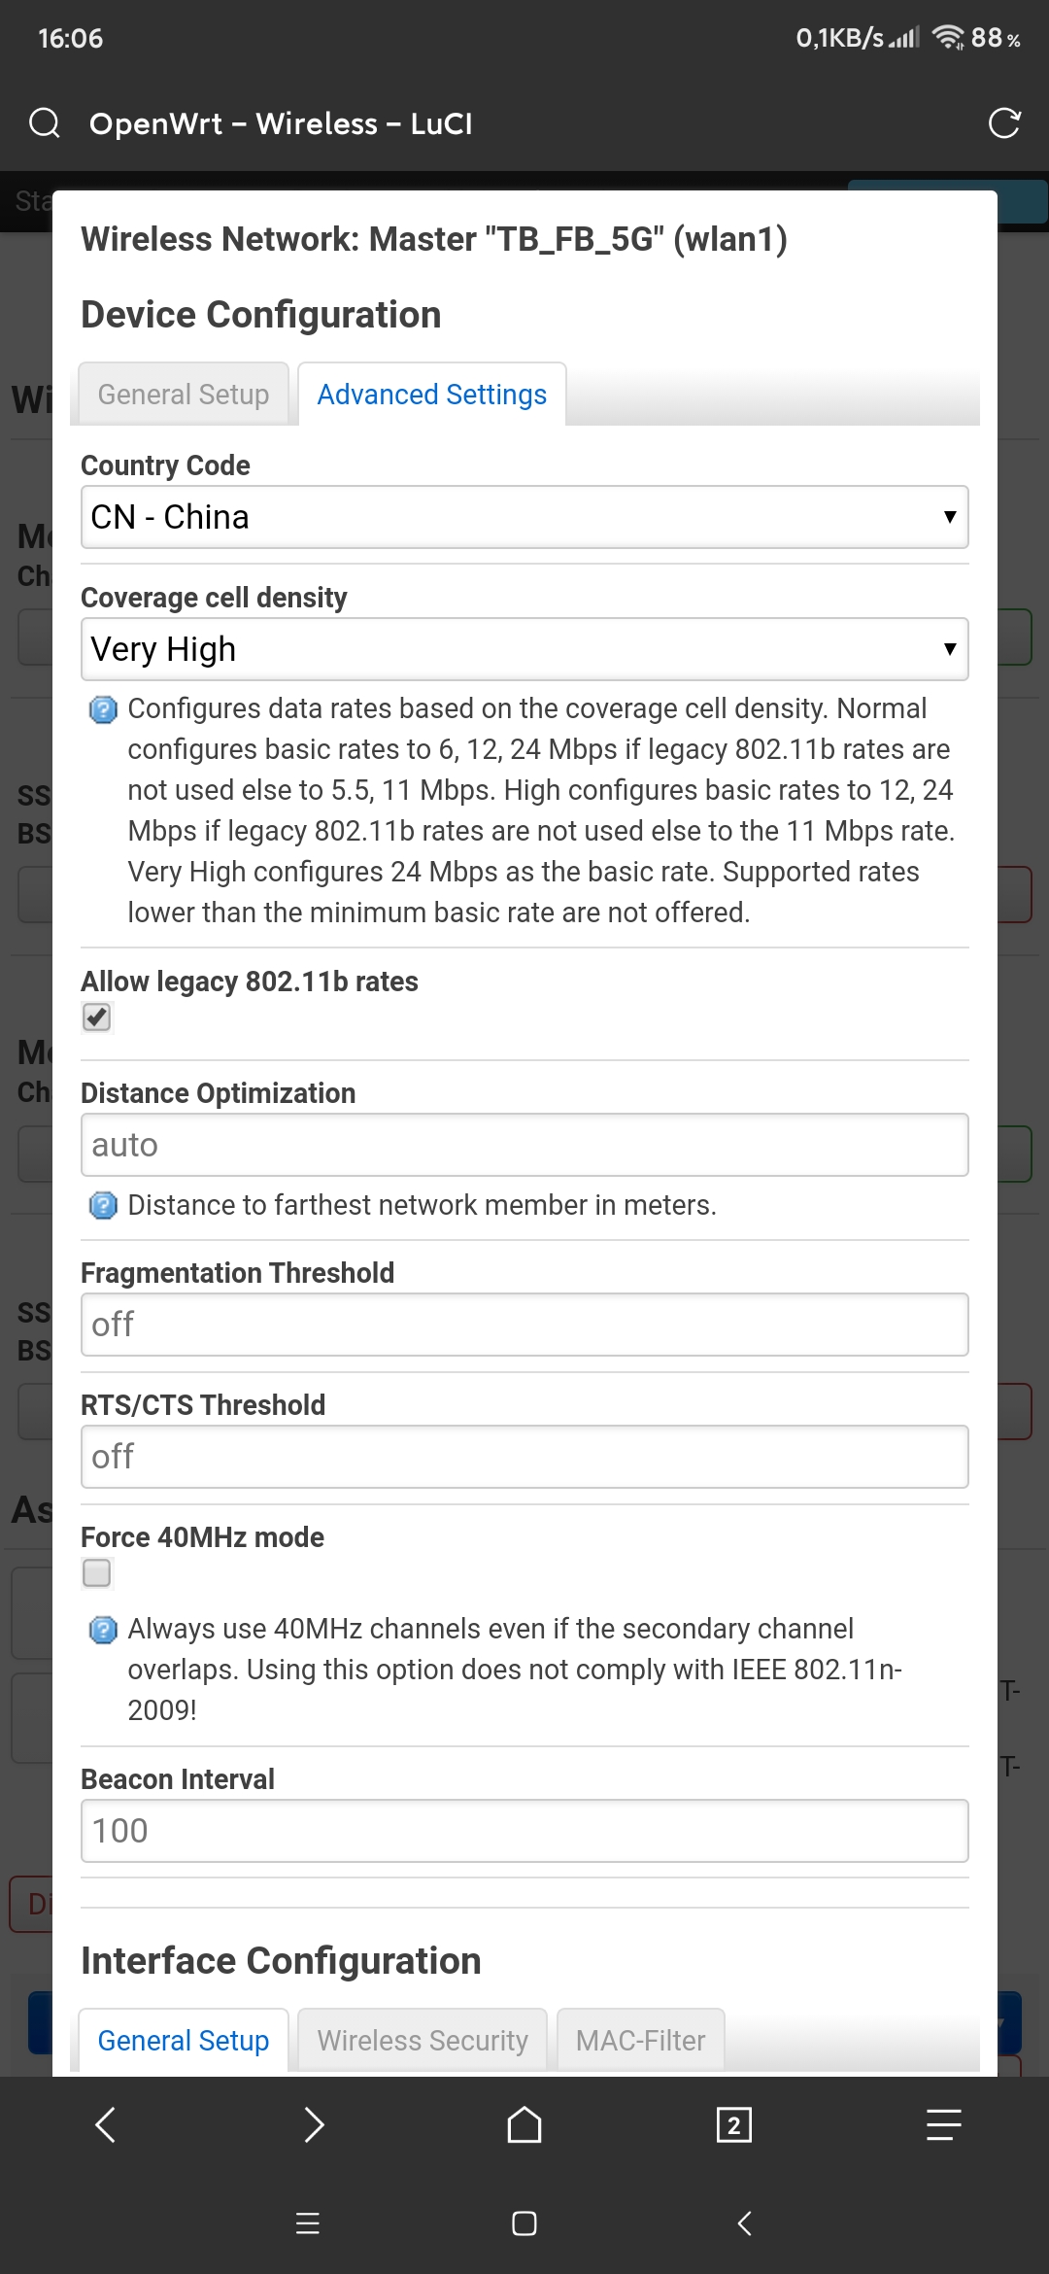This screenshot has height=2274, width=1049.
Task: Open browser home page icon
Action: (524, 2124)
